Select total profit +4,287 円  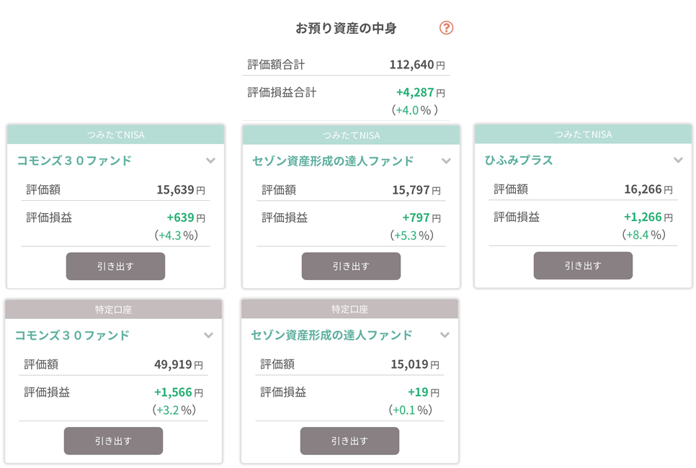pyautogui.click(x=420, y=92)
